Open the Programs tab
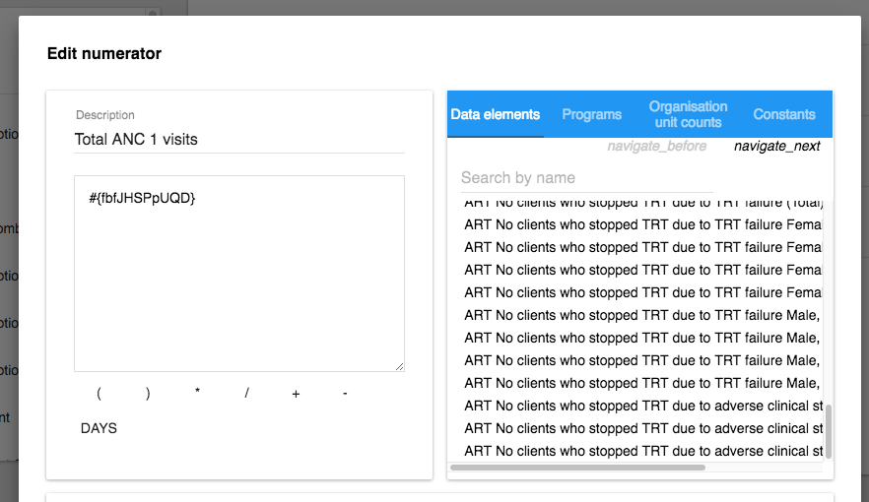This screenshot has height=502, width=869. pyautogui.click(x=591, y=114)
